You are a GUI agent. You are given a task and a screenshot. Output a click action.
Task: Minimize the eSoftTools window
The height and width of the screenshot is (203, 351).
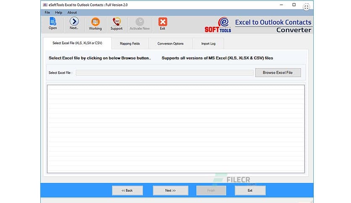click(281, 5)
